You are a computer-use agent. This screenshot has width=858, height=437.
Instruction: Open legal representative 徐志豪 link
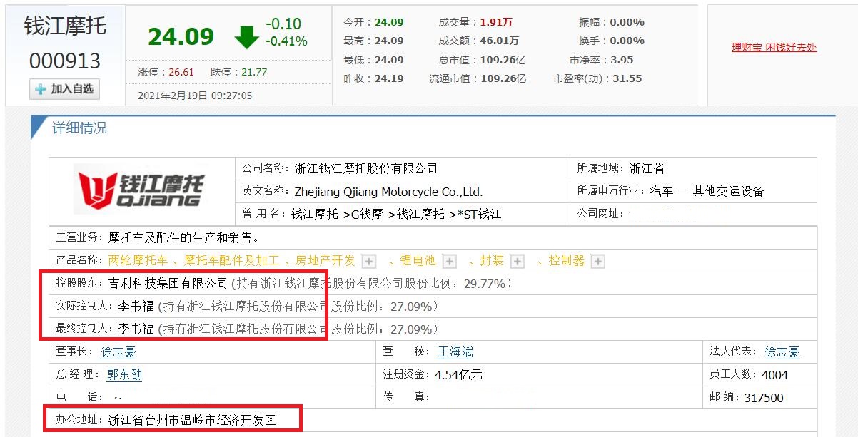(x=782, y=351)
